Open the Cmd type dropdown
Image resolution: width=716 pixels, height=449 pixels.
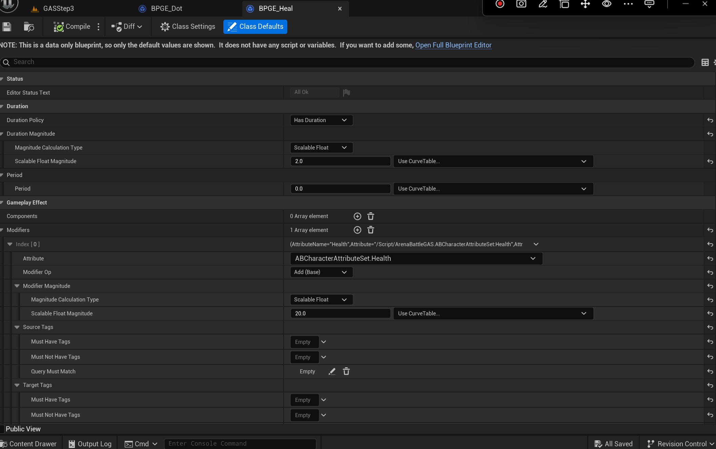(141, 444)
